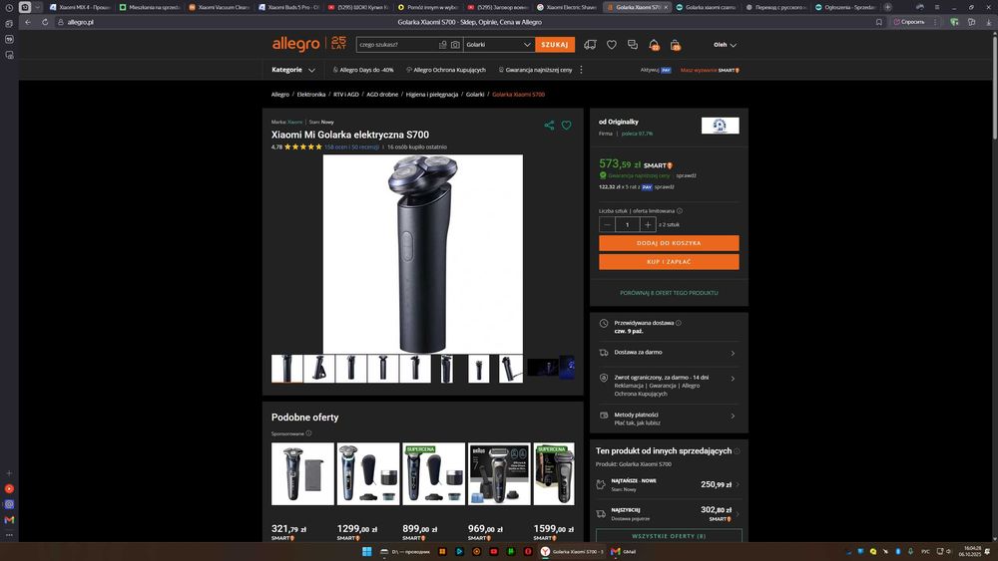This screenshot has height=561, width=998.
Task: Open the red circular icon in browser sidebar
Action: (9, 488)
